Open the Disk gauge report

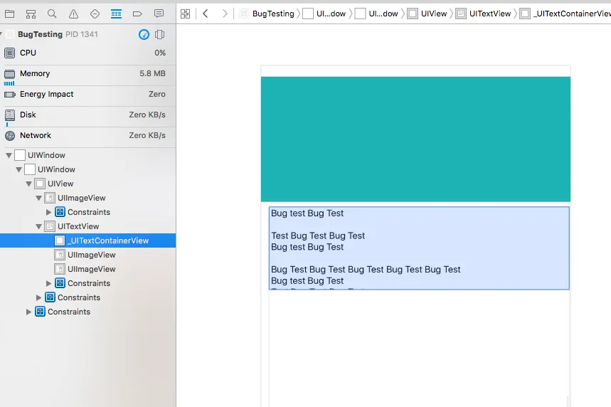88,117
